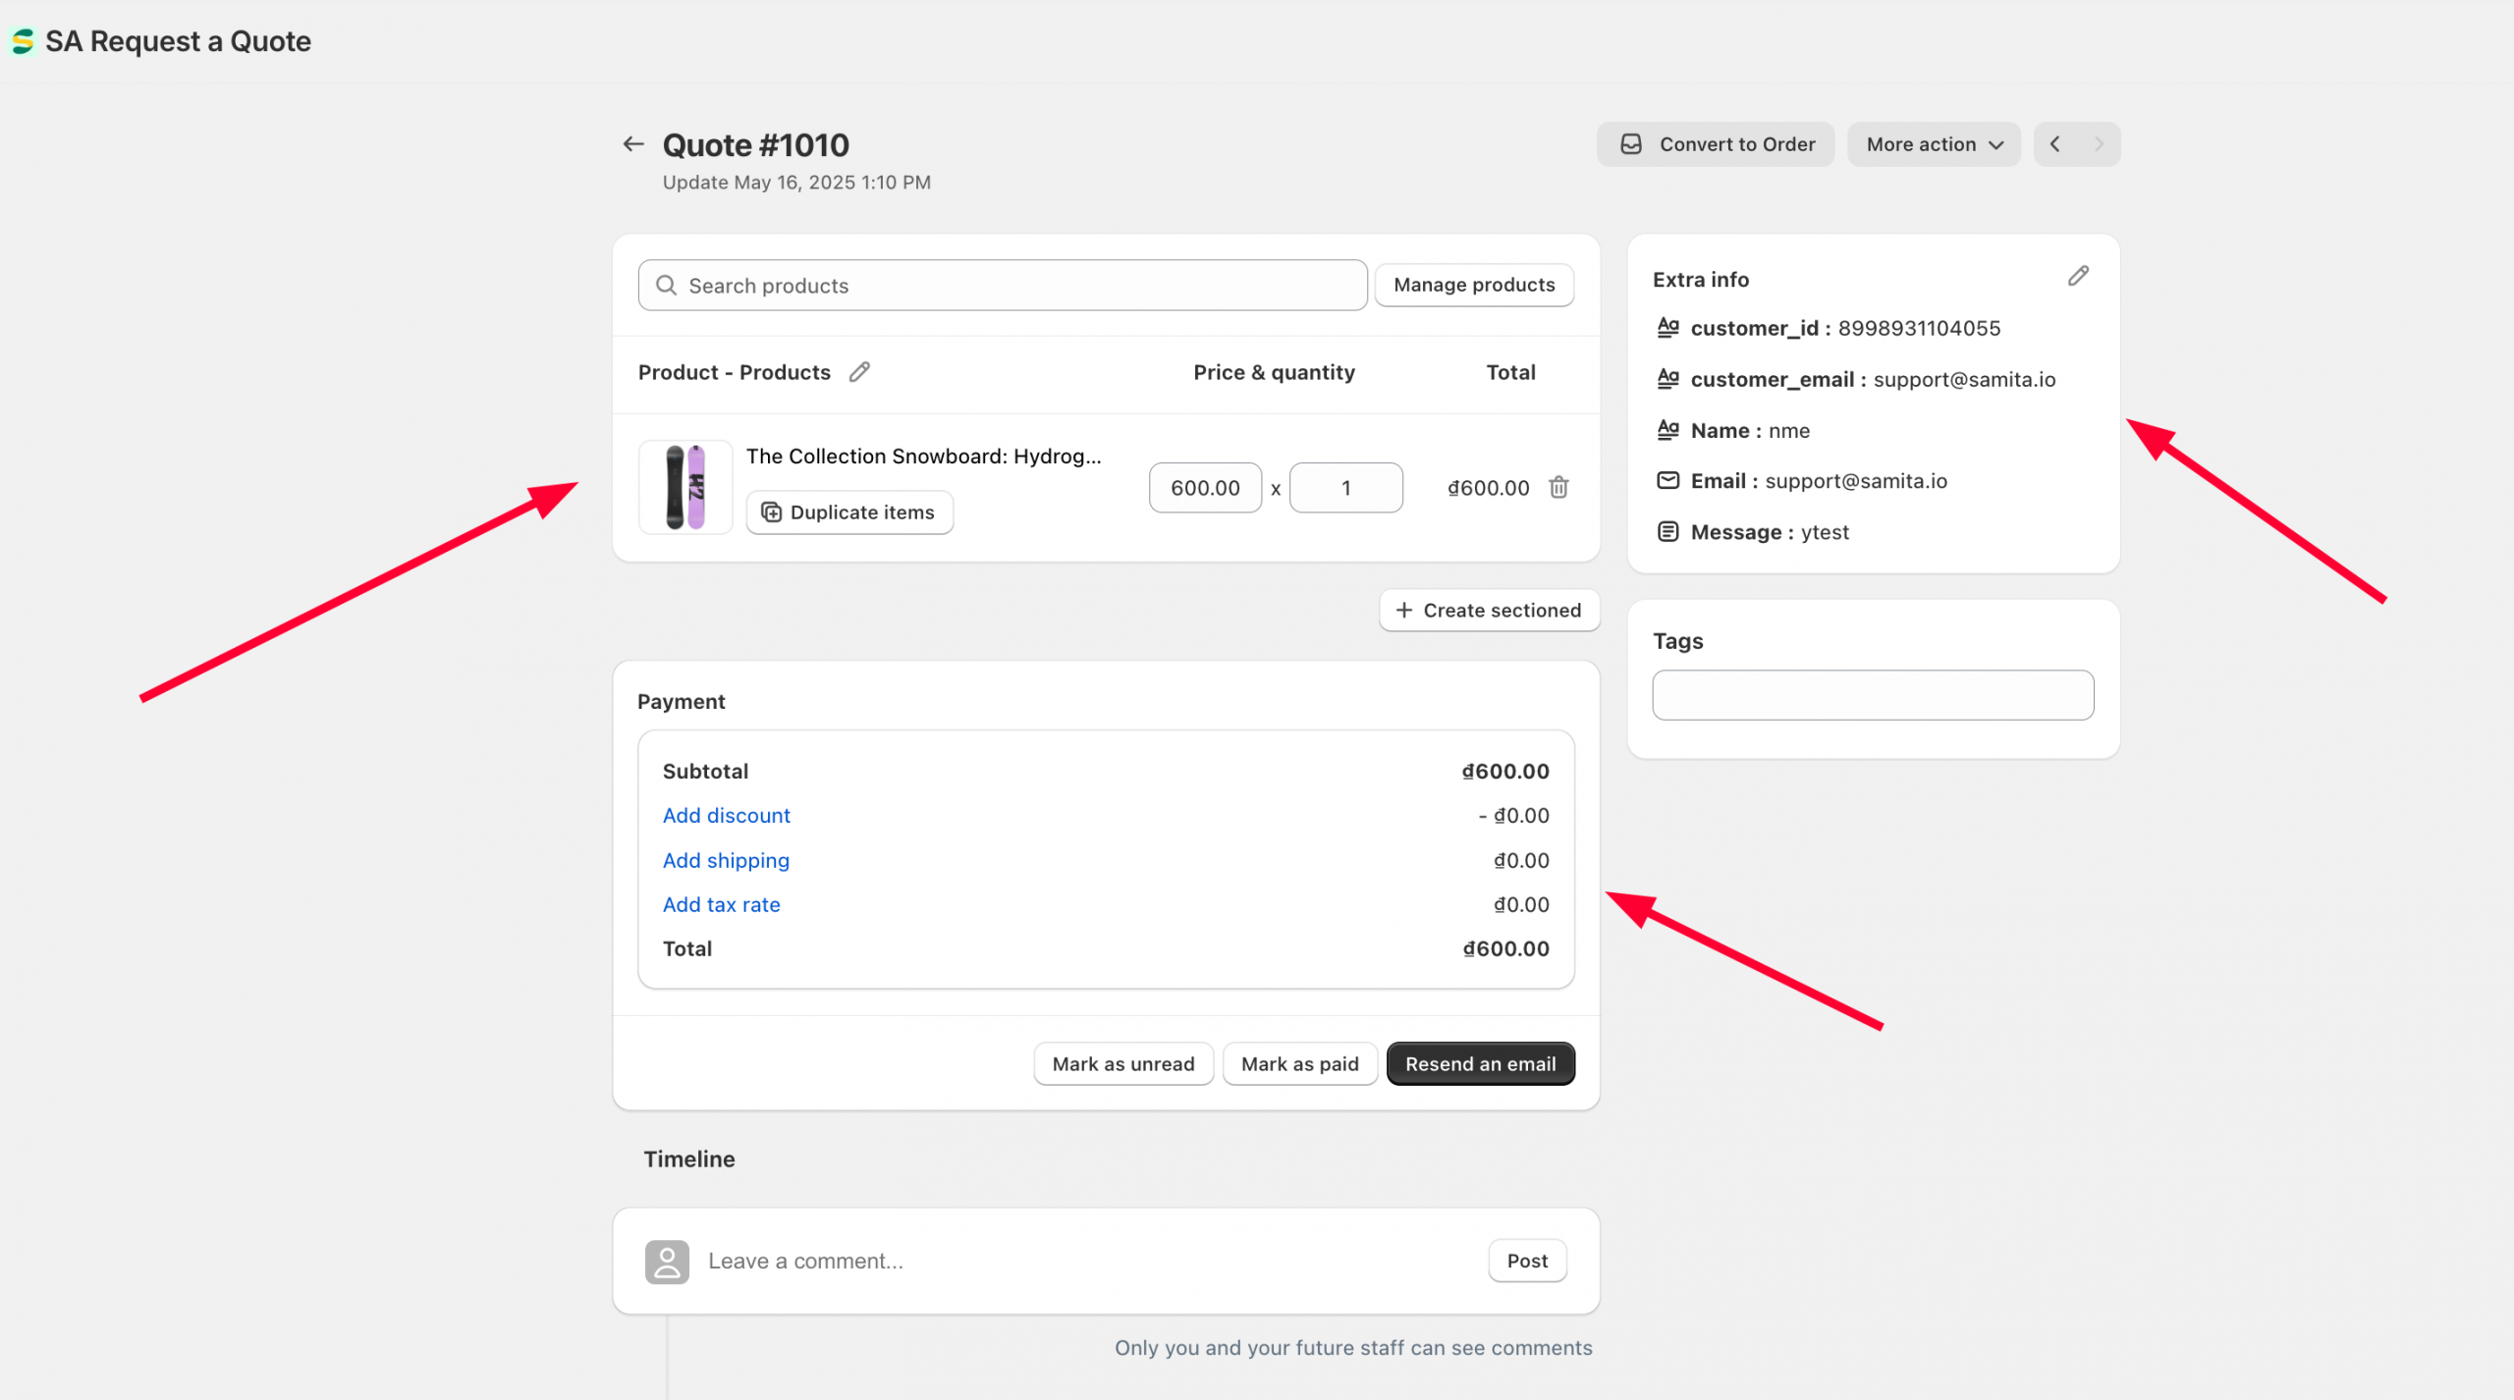Click the customer_id value 8998931104055
2514x1400 pixels.
(x=1919, y=328)
